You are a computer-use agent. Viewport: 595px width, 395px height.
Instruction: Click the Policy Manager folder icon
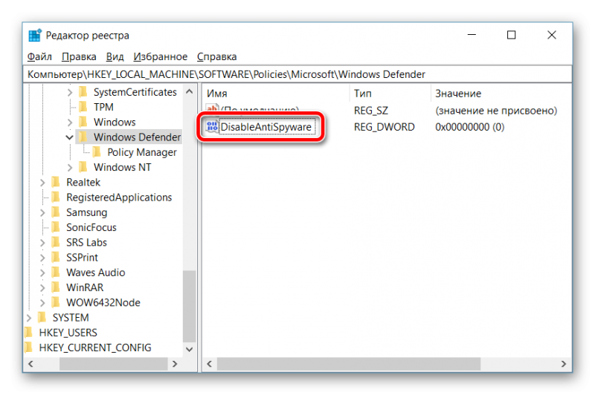coord(97,152)
